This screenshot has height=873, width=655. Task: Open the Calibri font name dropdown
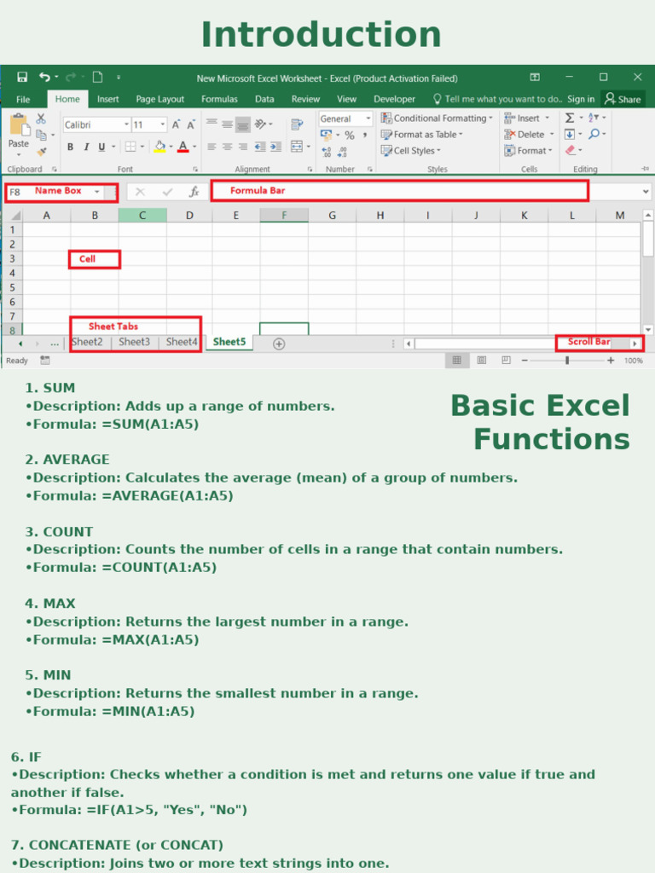(126, 124)
